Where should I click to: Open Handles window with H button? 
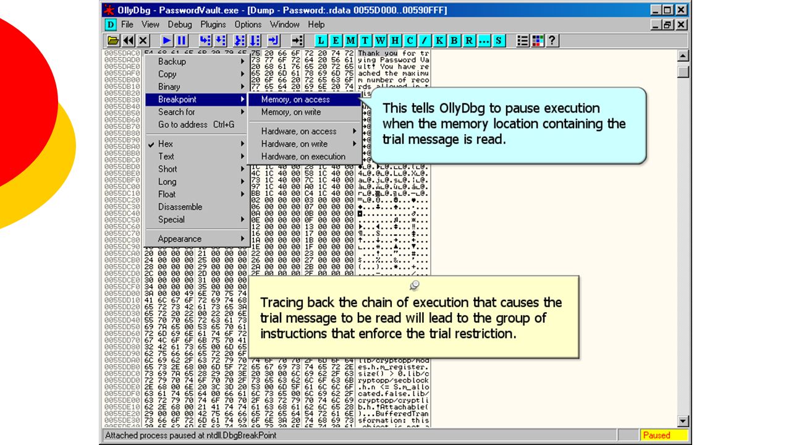point(395,41)
